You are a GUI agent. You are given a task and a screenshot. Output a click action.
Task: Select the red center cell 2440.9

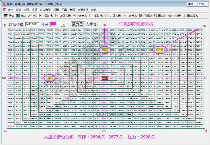tap(105, 79)
